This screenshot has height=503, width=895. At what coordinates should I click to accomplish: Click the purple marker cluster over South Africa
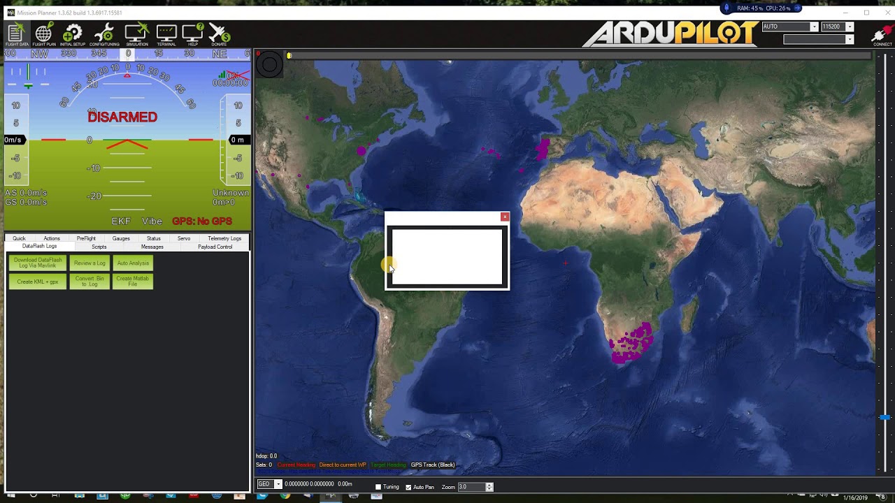631,342
